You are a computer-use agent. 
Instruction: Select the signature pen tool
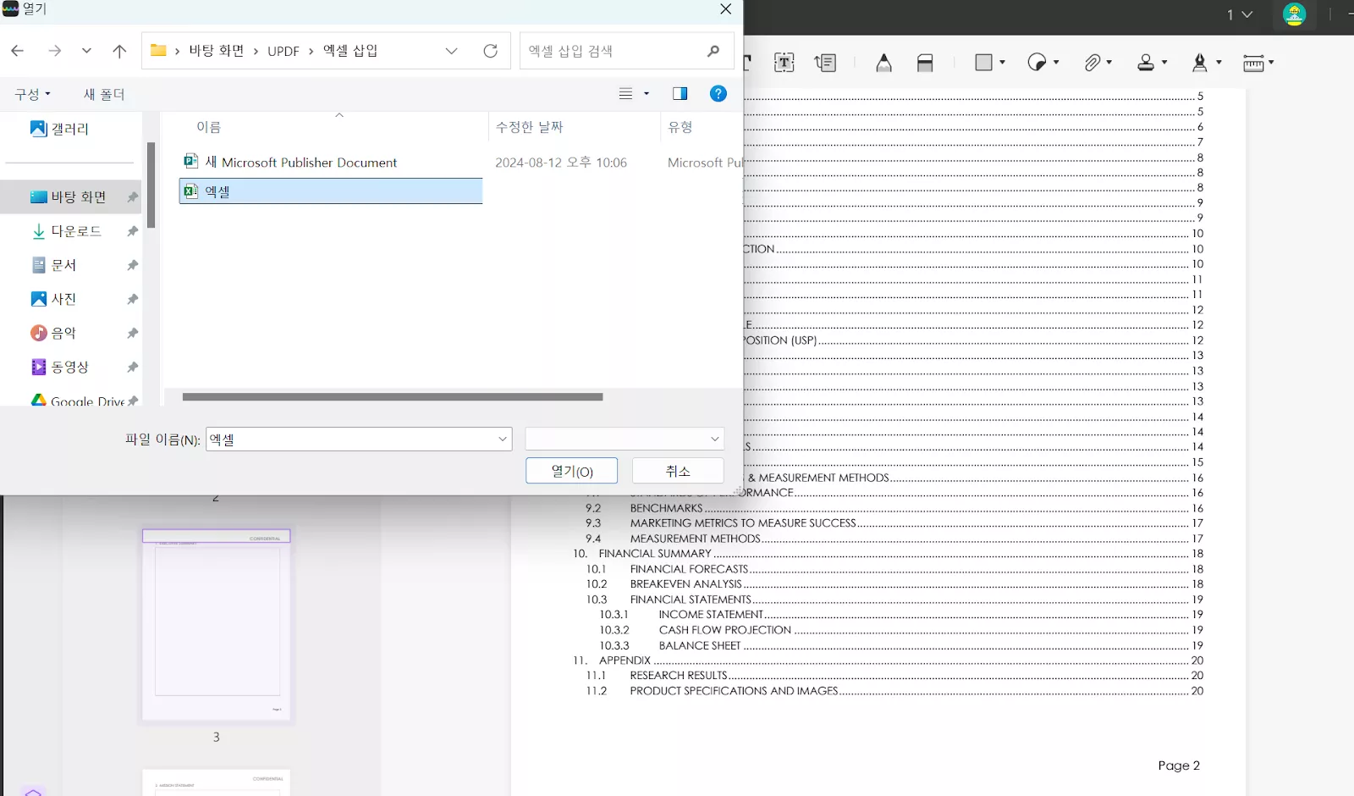(1199, 63)
